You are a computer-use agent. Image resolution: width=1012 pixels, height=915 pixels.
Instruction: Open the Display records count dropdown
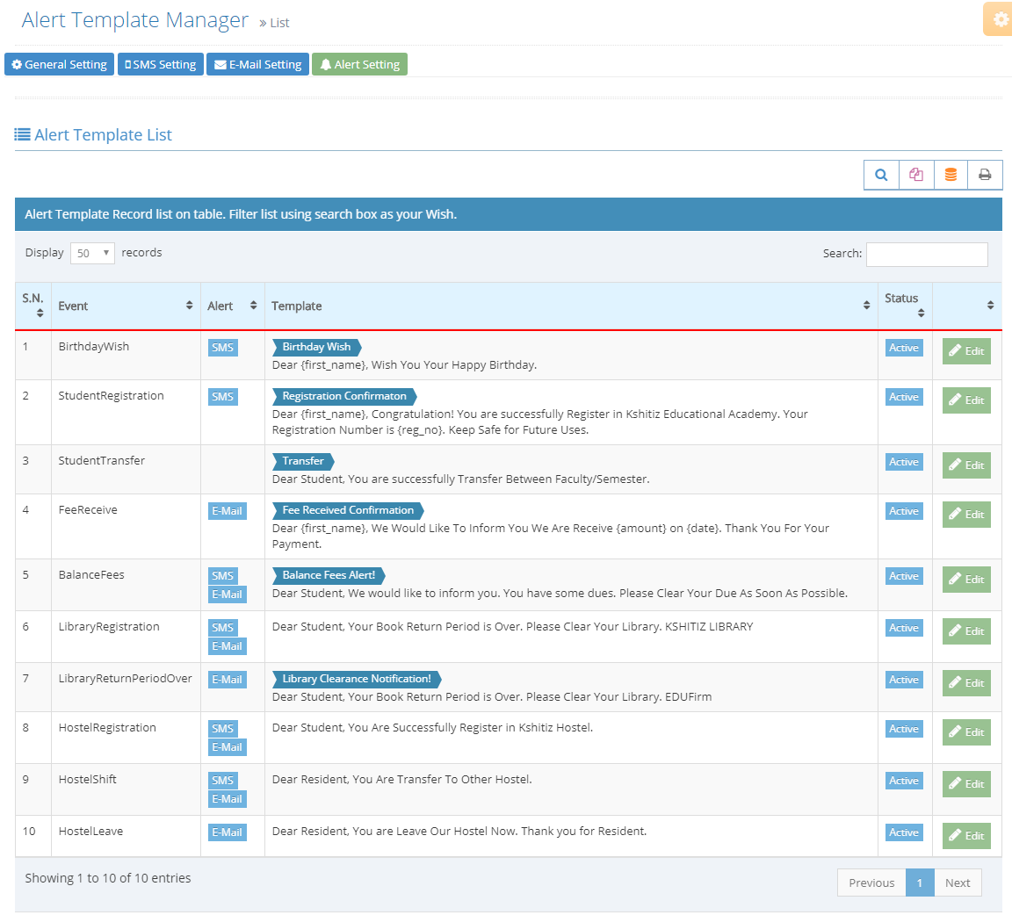pos(92,253)
